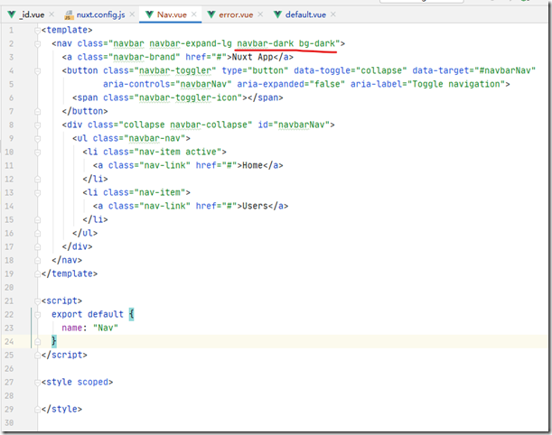This screenshot has height=435, width=552.
Task: Select the Nav.vue tab
Action: pyautogui.click(x=172, y=14)
